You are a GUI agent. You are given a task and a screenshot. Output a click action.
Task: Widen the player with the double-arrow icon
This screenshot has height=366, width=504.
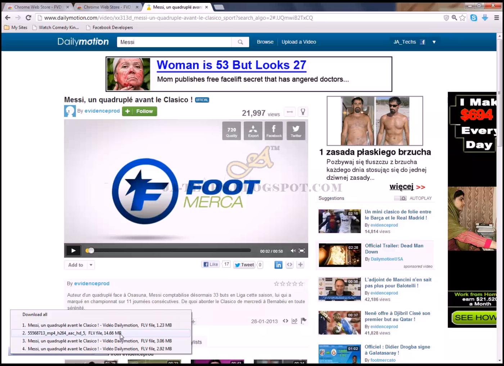(x=289, y=112)
